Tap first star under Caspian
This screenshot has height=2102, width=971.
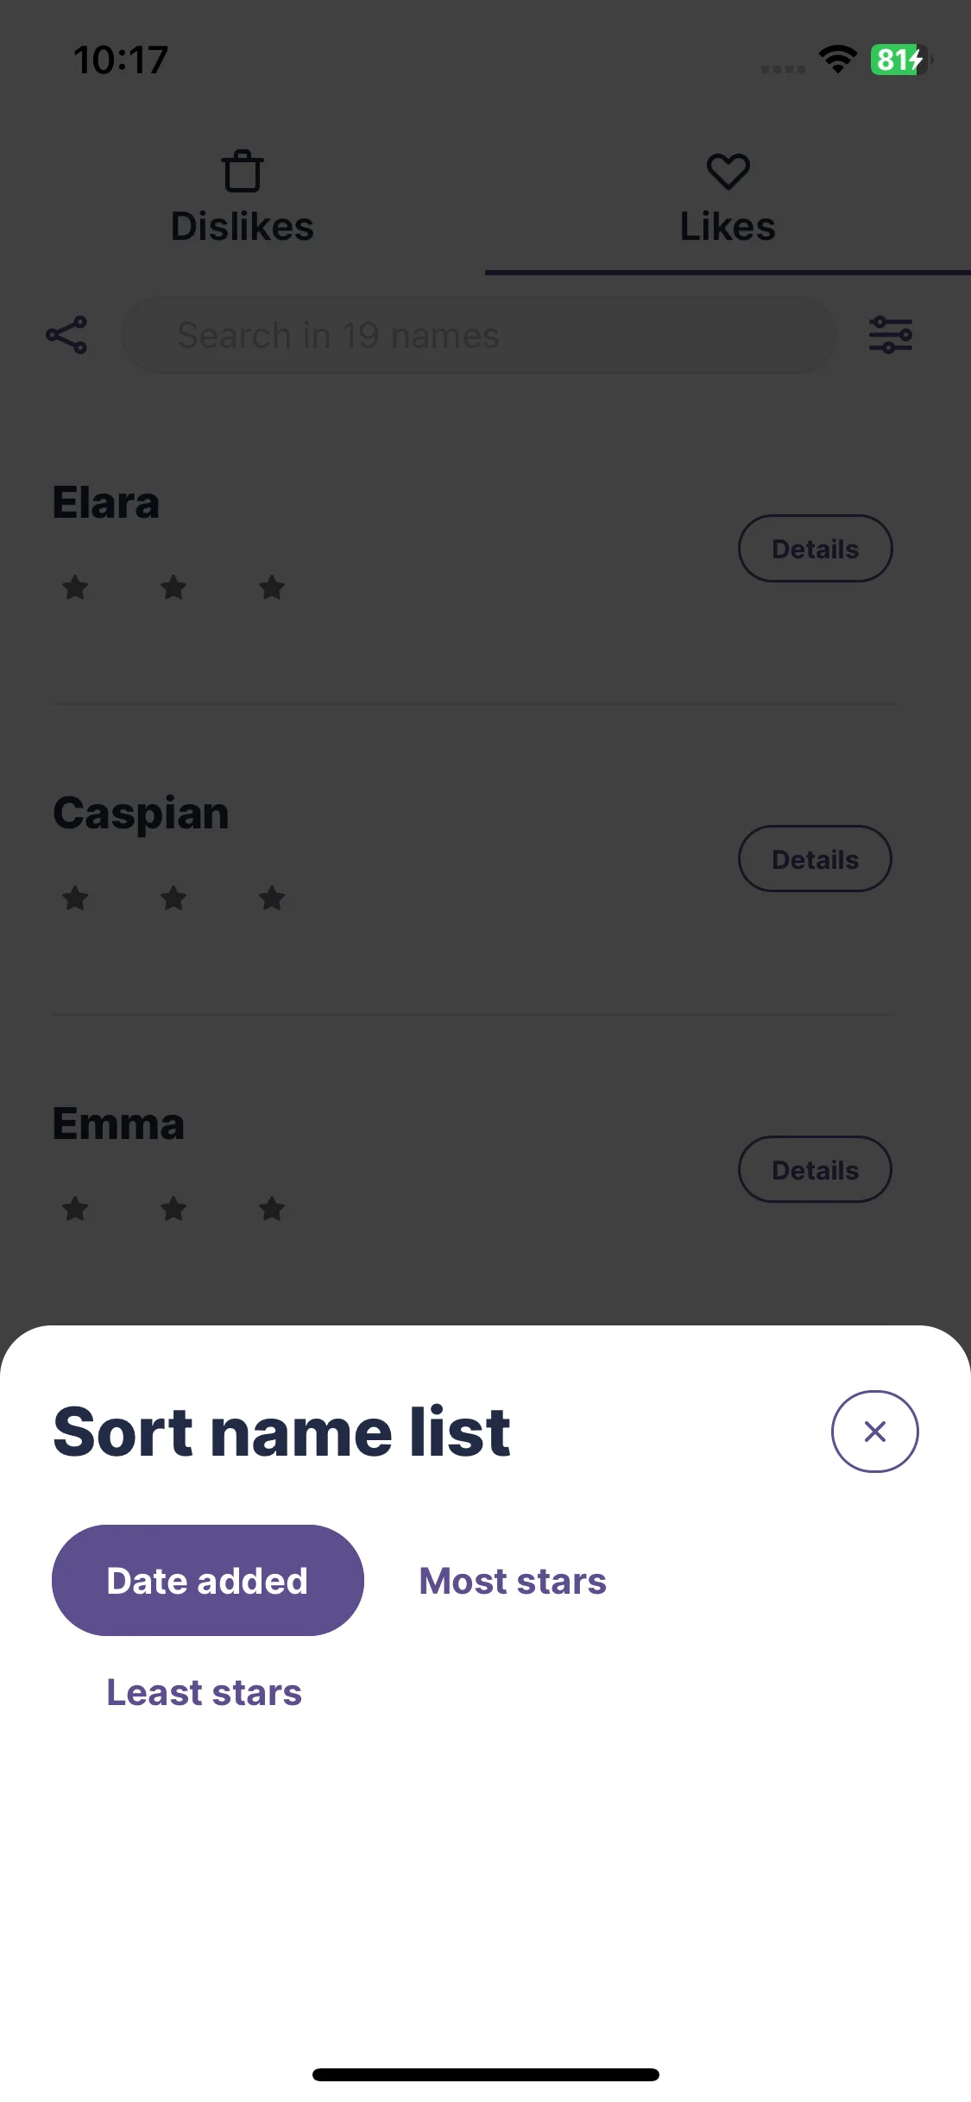coord(76,898)
